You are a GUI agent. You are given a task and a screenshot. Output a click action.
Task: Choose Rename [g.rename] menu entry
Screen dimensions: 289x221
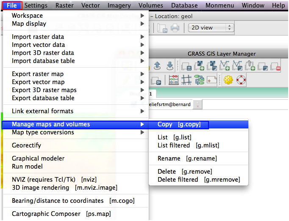pyautogui.click(x=187, y=158)
